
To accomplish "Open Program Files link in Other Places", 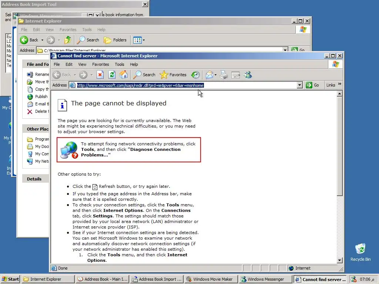I will point(38,139).
